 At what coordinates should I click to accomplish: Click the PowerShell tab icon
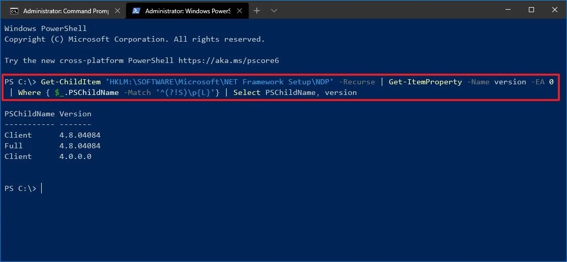[x=136, y=11]
